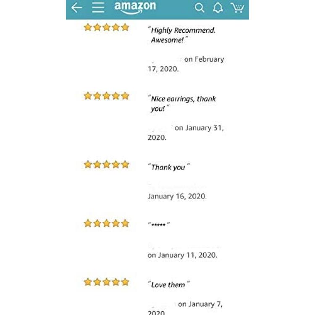Click the January 16, 2020 review date

pos(177,196)
